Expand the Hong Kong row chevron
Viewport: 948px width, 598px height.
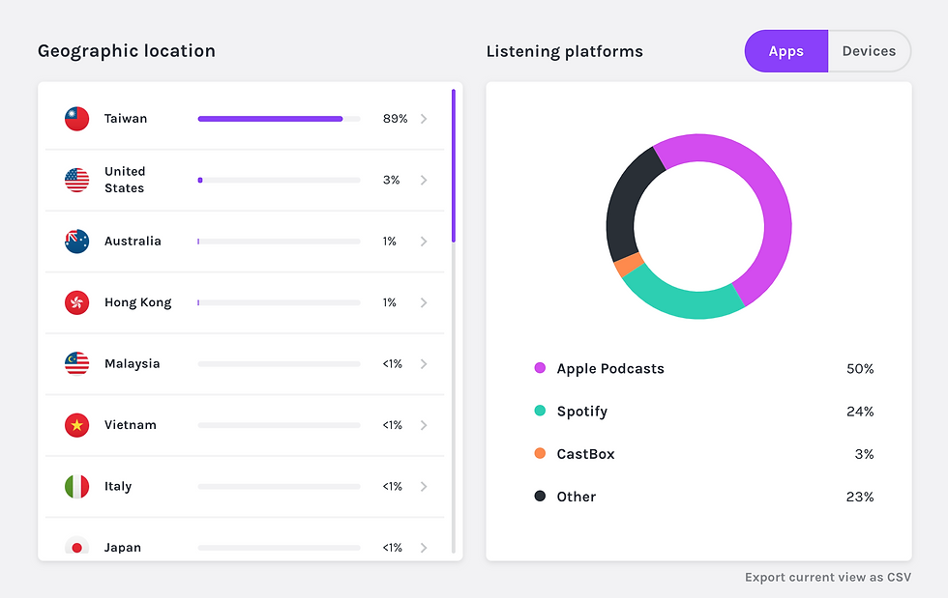coord(424,302)
